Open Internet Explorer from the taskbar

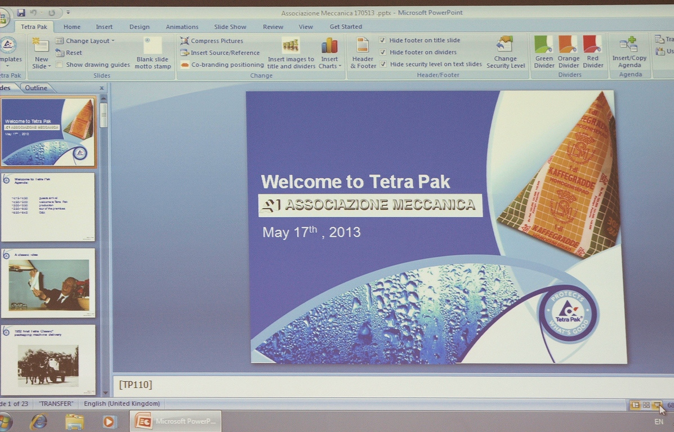(x=39, y=422)
